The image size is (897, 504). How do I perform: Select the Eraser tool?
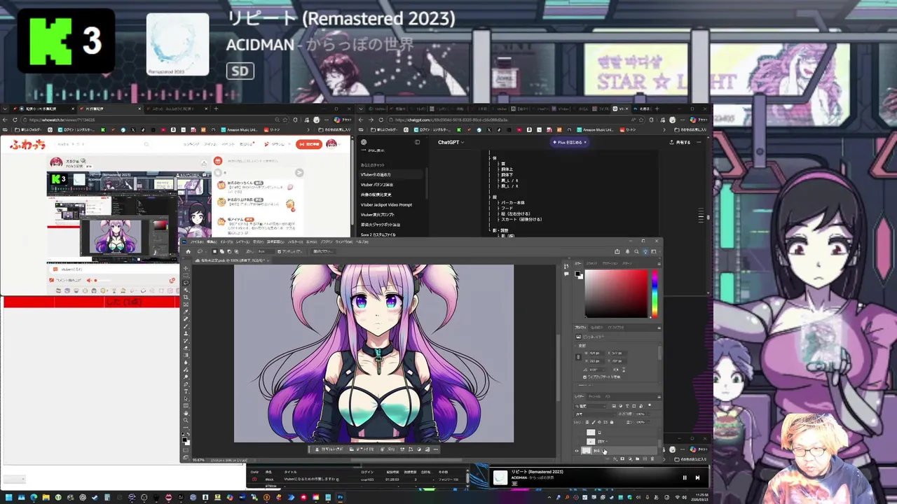pyautogui.click(x=186, y=348)
